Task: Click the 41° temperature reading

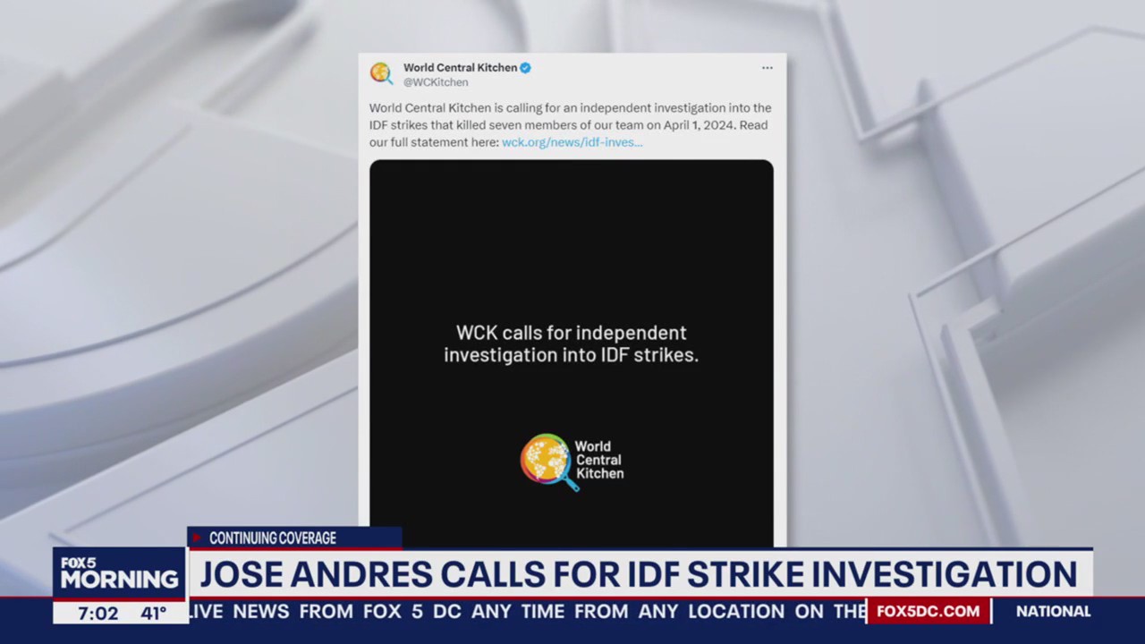Action: (153, 614)
